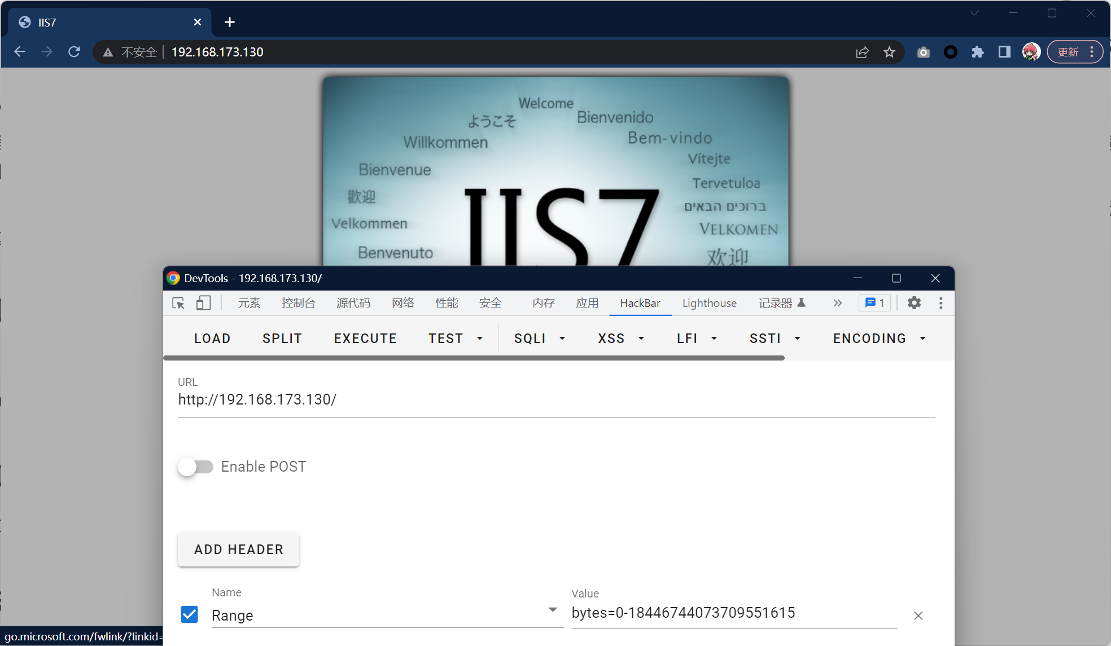Click the inspect element picker icon
This screenshot has width=1111, height=646.
tap(178, 304)
